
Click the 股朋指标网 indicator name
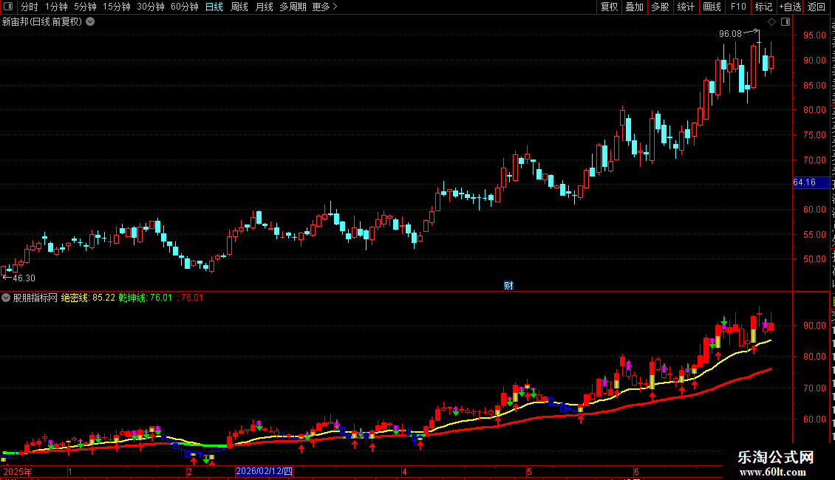(35, 298)
